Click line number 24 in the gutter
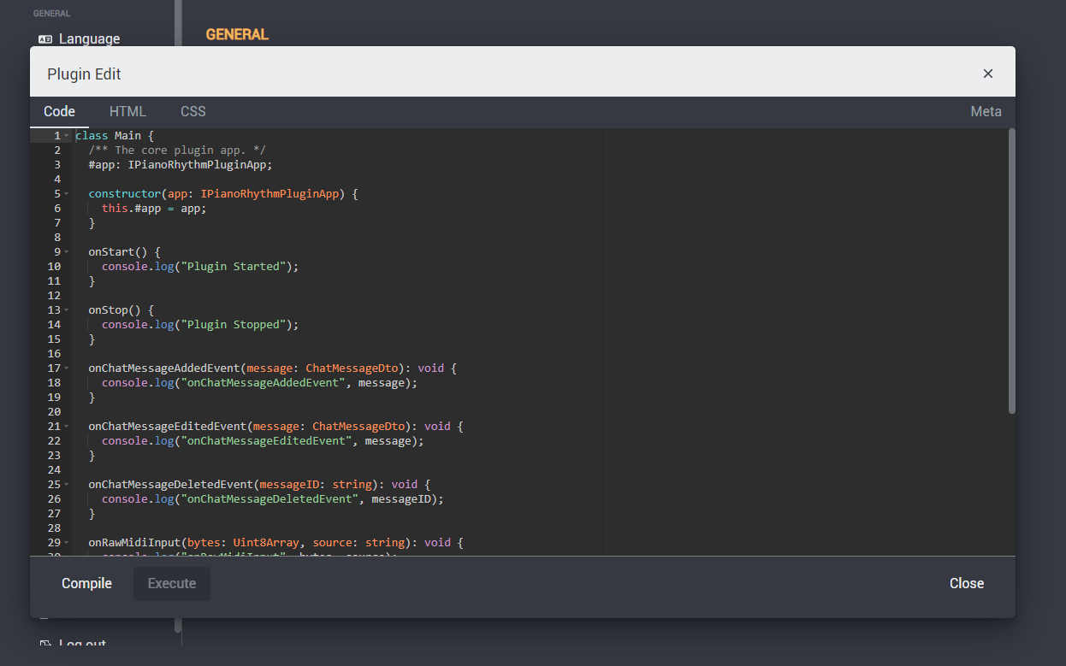1066x666 pixels. 54,470
